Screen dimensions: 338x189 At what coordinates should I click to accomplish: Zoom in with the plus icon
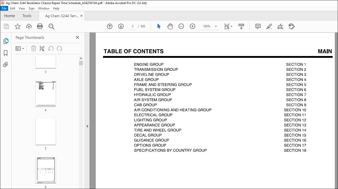tap(193, 26)
